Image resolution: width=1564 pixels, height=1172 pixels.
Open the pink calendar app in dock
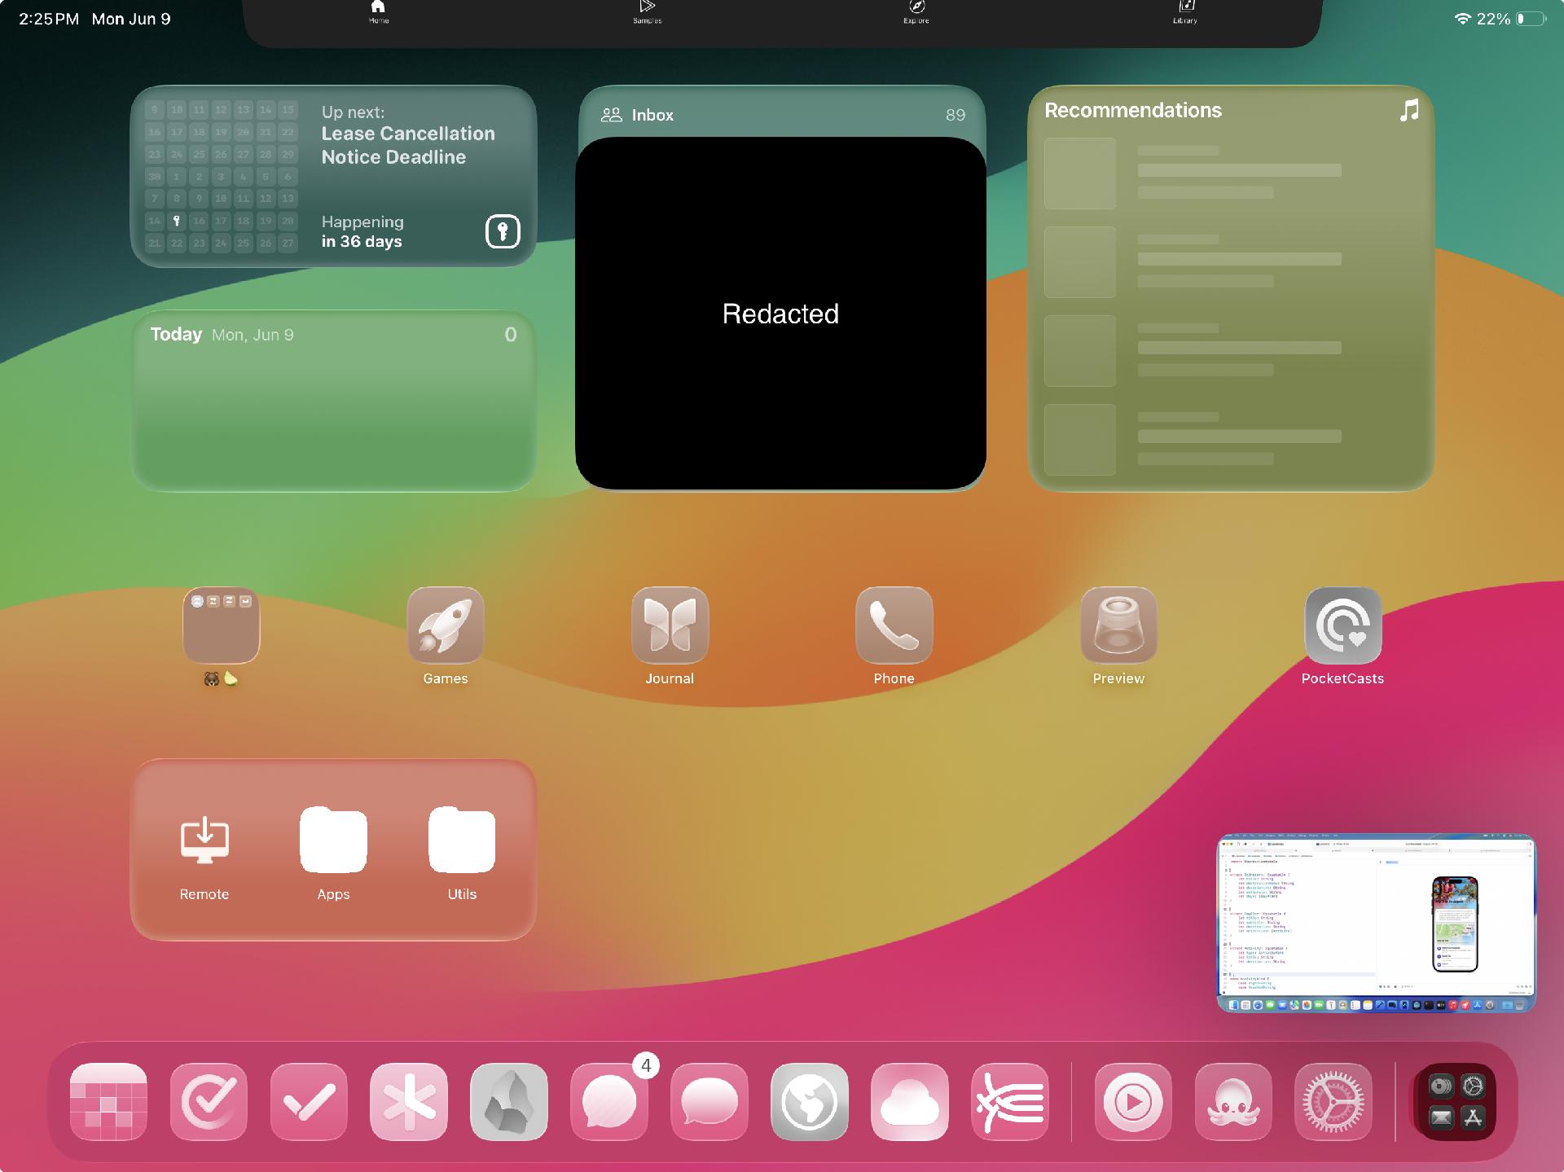click(108, 1101)
